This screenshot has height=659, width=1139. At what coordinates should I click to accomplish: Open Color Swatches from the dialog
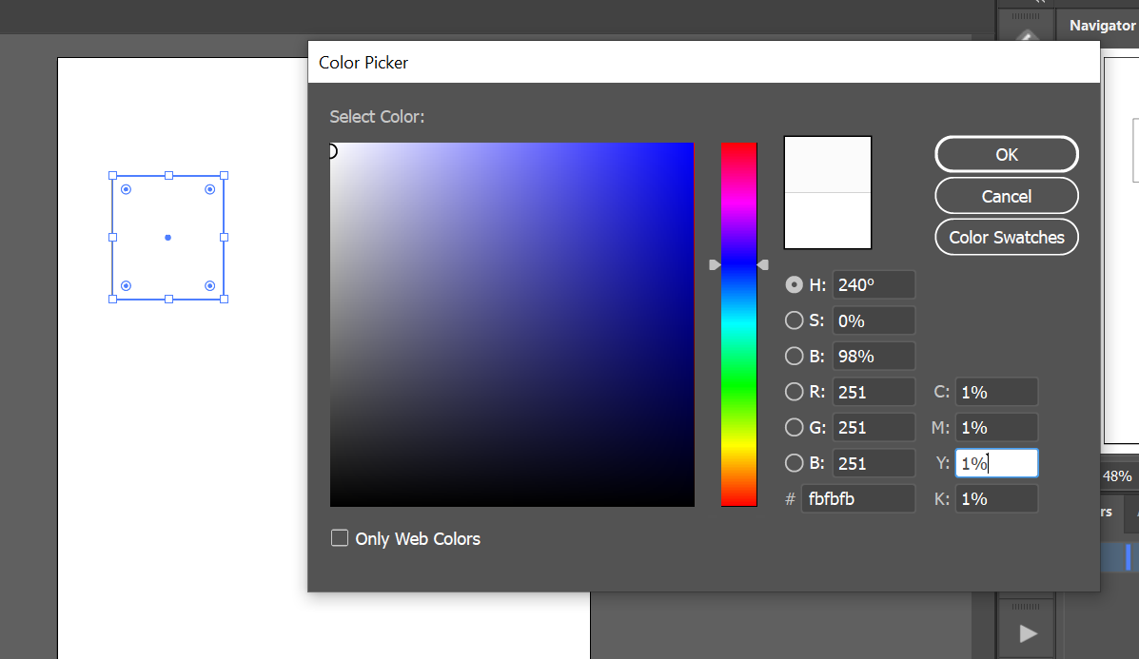1007,238
